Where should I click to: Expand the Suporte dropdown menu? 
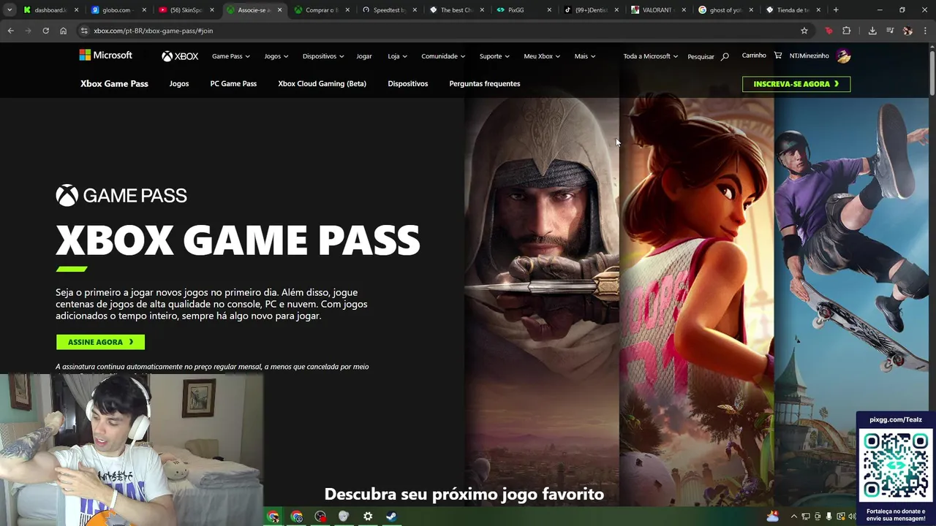(x=495, y=56)
